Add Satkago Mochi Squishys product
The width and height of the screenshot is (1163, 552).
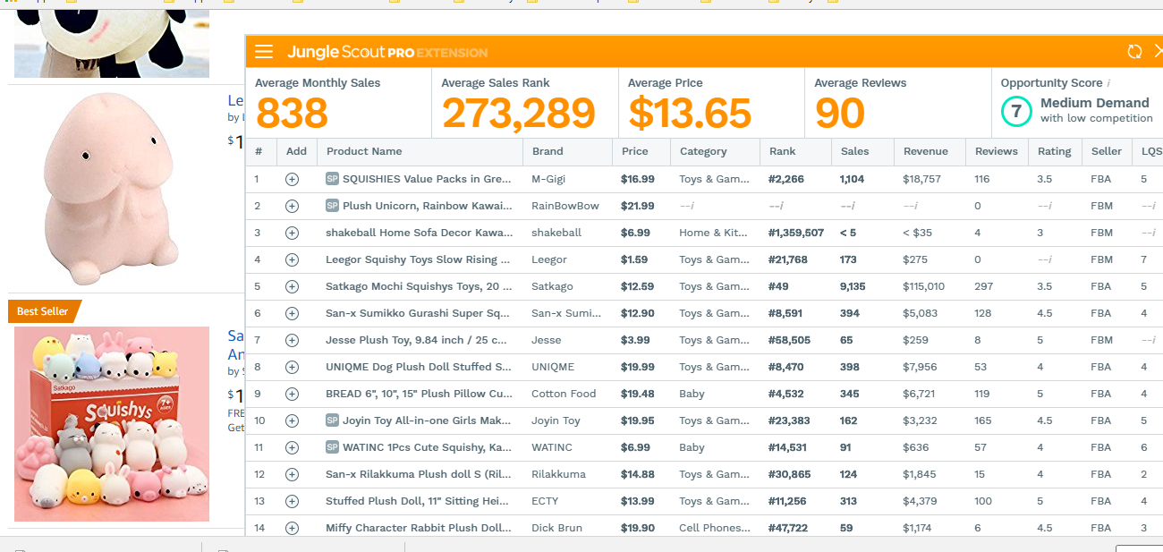pyautogui.click(x=292, y=286)
